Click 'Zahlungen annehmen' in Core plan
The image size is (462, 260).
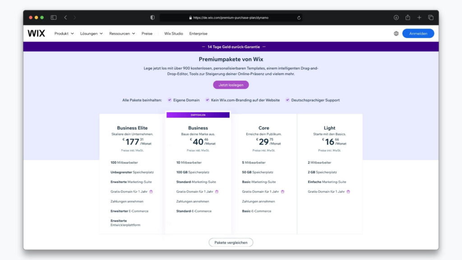tap(259, 201)
